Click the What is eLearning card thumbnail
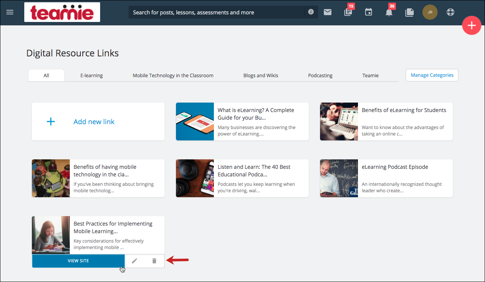 195,122
